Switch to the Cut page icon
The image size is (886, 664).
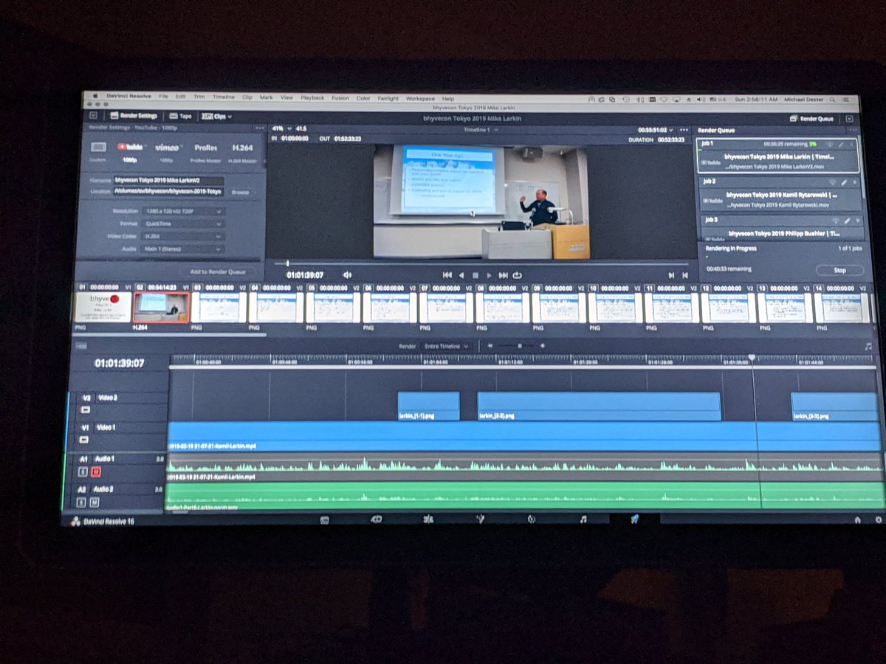click(376, 519)
